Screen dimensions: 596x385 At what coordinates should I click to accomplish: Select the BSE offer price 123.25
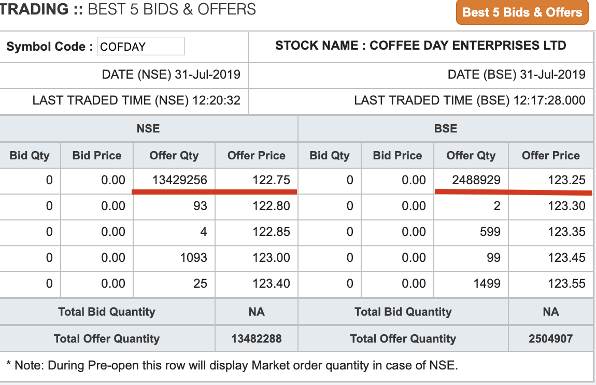566,180
